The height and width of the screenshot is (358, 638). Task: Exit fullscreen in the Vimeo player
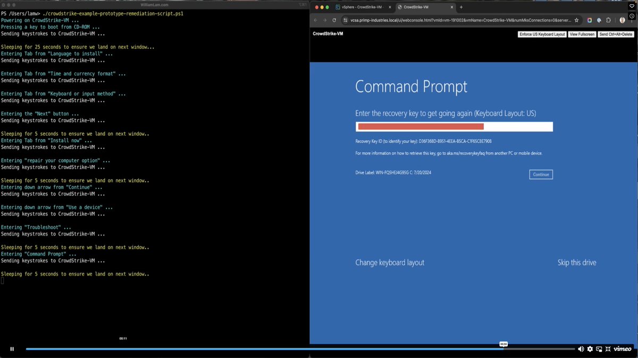pyautogui.click(x=607, y=349)
